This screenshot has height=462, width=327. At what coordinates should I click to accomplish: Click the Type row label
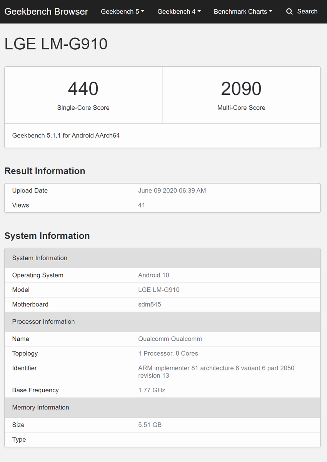click(19, 440)
